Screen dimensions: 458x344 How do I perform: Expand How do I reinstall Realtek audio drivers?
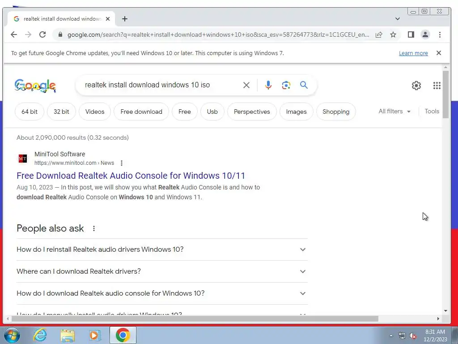[162, 249]
